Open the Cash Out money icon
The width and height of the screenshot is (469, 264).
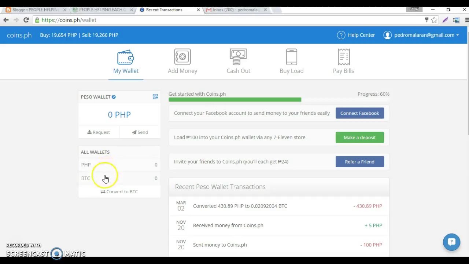[238, 57]
